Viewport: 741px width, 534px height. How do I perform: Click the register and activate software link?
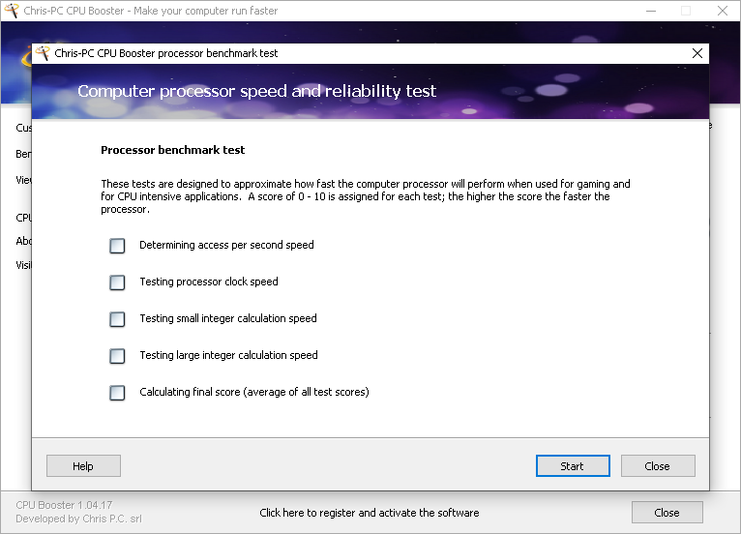(370, 513)
